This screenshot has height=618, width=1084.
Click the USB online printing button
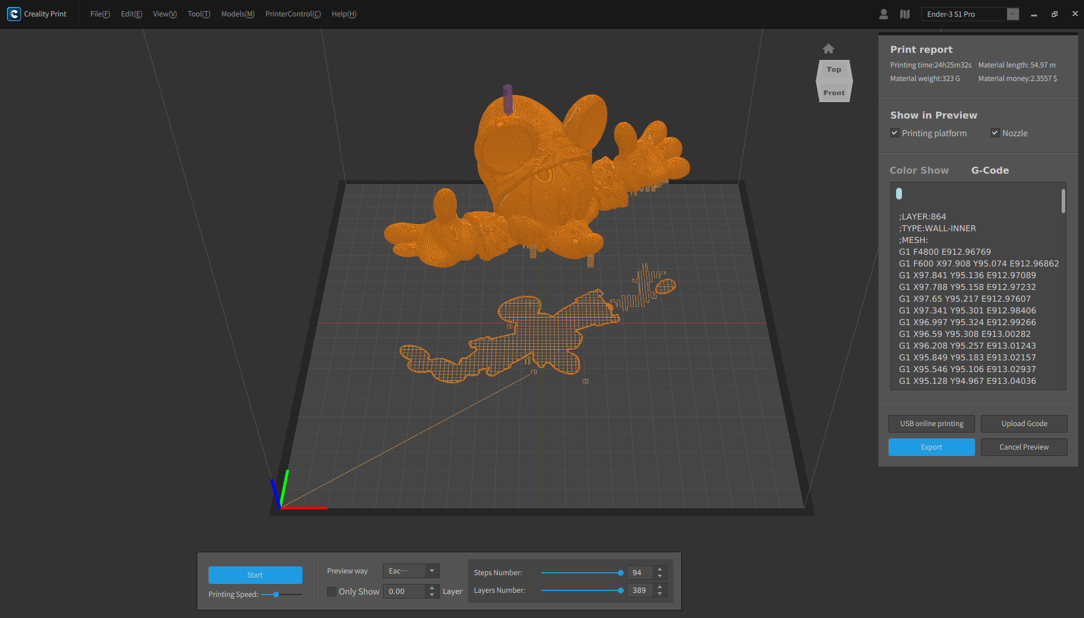(x=931, y=424)
